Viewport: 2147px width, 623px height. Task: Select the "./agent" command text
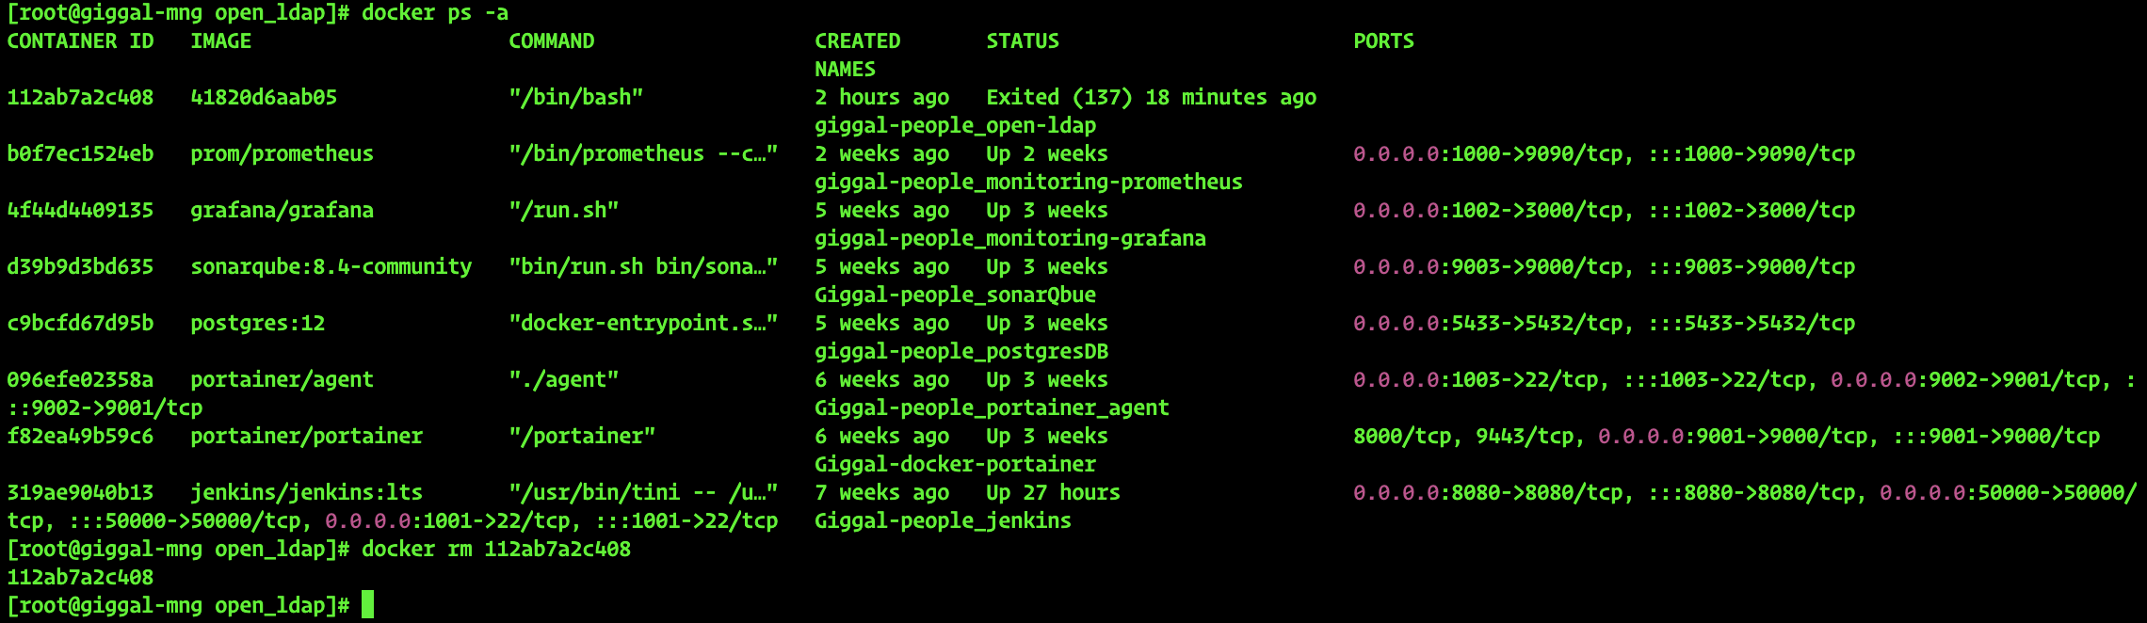pos(563,380)
